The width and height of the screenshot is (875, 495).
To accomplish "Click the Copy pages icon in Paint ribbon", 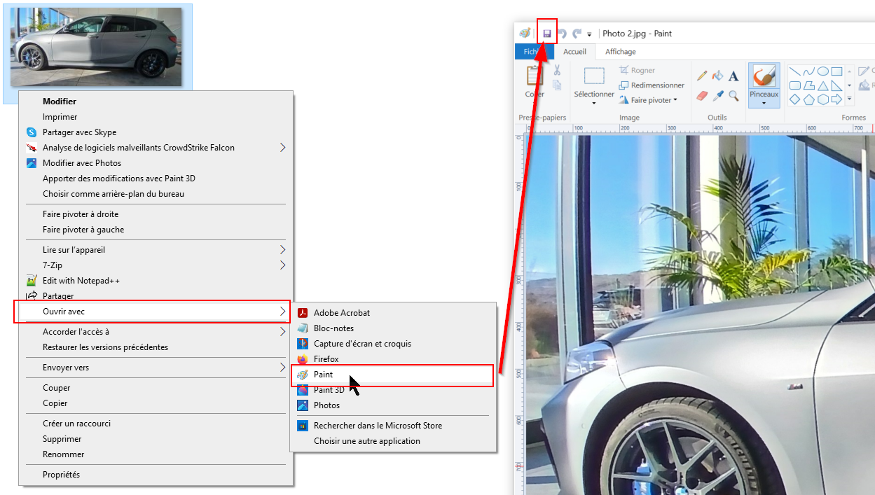I will (x=557, y=85).
